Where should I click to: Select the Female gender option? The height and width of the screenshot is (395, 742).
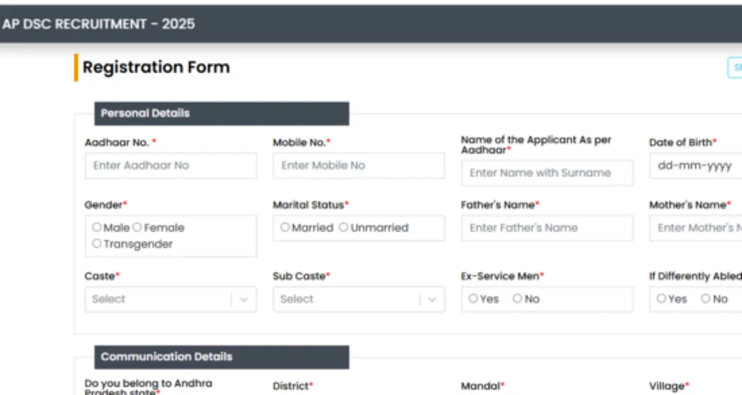click(x=137, y=227)
